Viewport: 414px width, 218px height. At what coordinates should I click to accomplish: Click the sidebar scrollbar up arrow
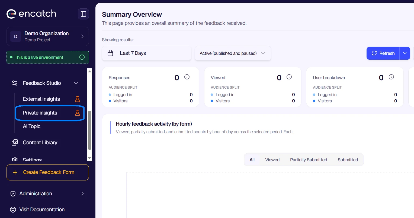coord(90,71)
